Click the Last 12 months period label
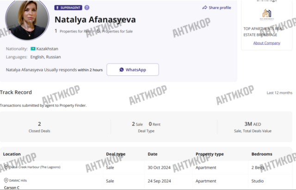 tap(279, 93)
